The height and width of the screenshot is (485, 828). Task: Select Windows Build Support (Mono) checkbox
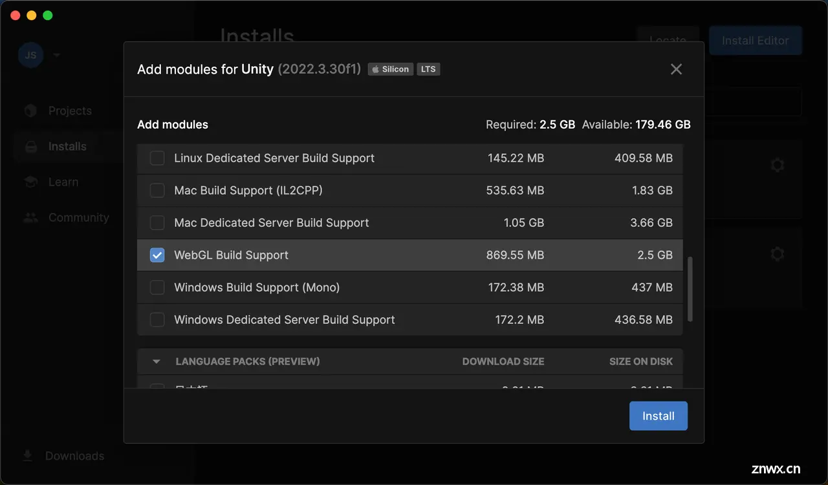point(157,287)
